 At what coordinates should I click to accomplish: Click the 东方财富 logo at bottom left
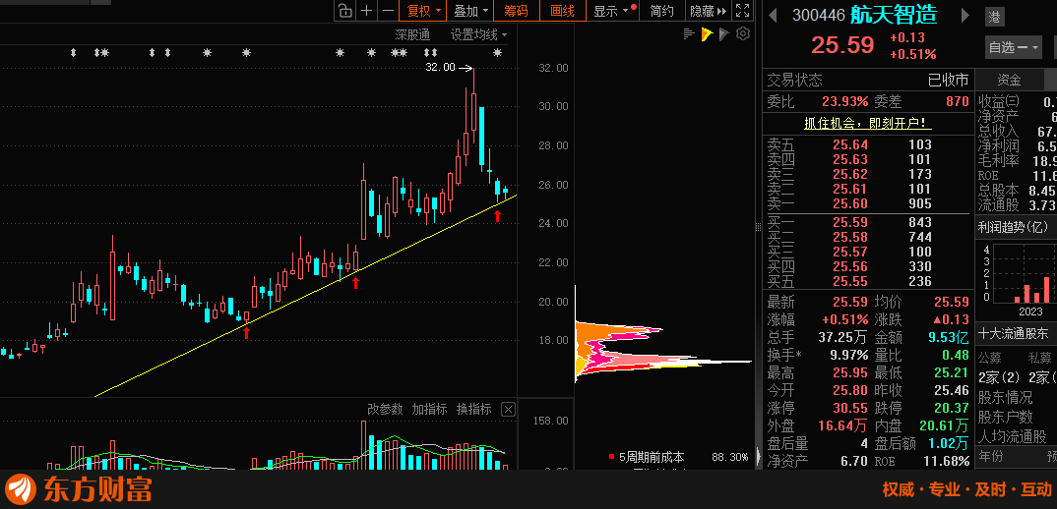coord(79,488)
